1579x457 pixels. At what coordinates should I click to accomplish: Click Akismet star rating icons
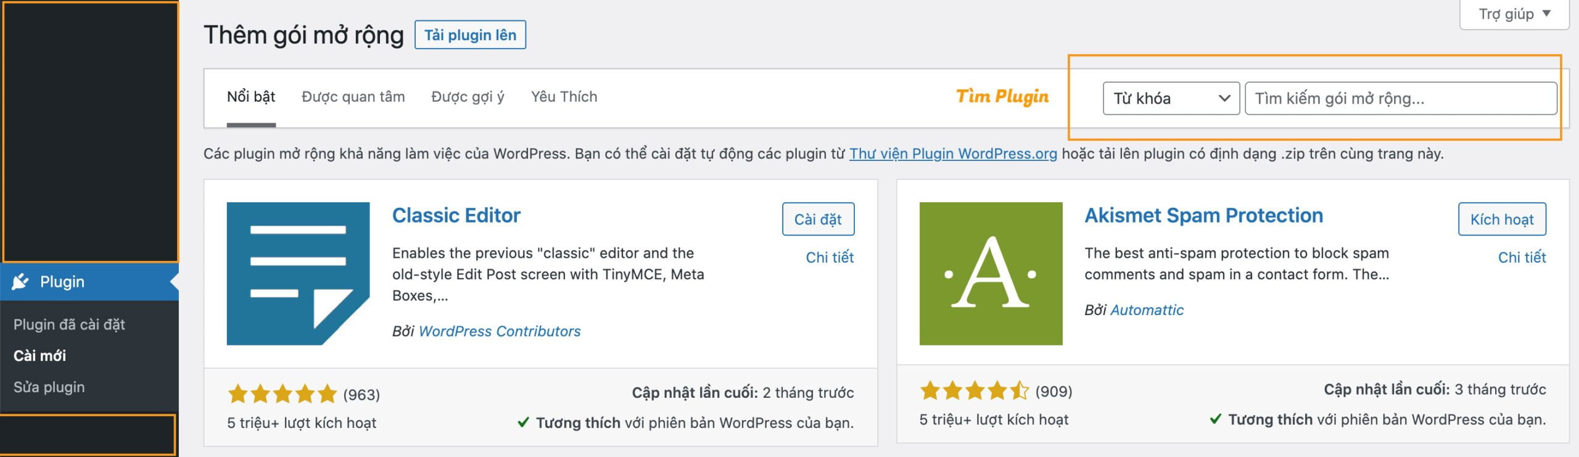(975, 390)
